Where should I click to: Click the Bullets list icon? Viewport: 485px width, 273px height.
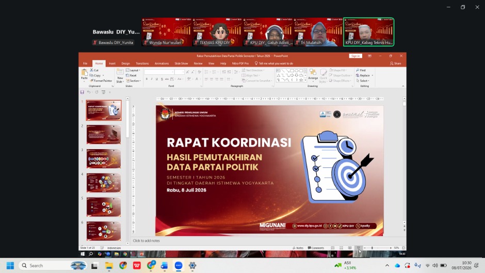pos(207,72)
